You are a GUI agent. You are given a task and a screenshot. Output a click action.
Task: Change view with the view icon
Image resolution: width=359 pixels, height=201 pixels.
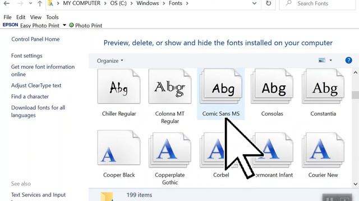click(322, 60)
